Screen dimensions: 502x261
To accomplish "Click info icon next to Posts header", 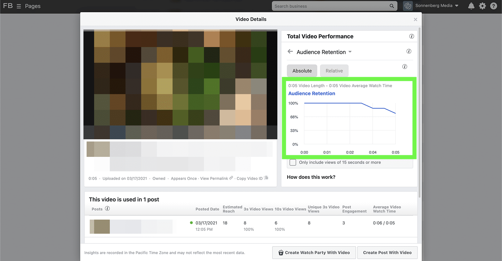I will point(107,209).
